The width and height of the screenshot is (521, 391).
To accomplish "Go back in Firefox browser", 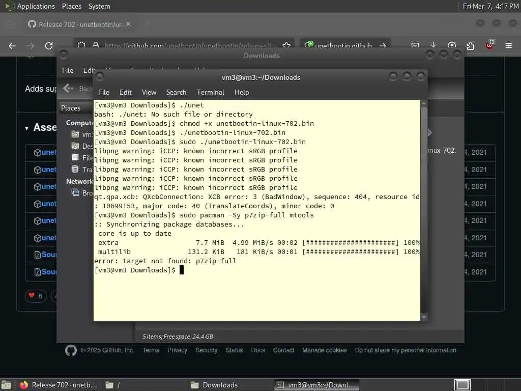I will pos(12,46).
